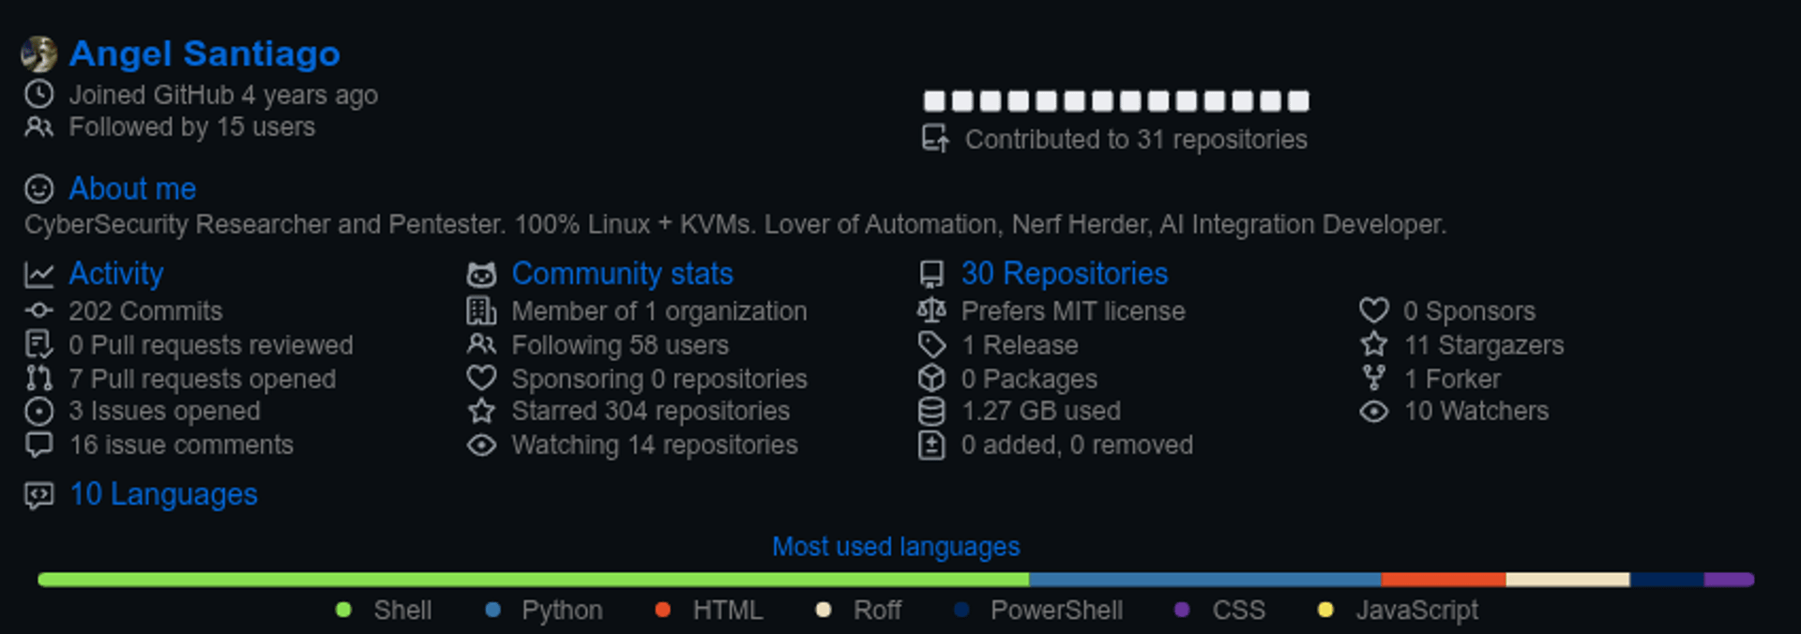This screenshot has width=1801, height=634.
Task: Click the people icon beside Followed by 15 users
Action: click(x=38, y=127)
